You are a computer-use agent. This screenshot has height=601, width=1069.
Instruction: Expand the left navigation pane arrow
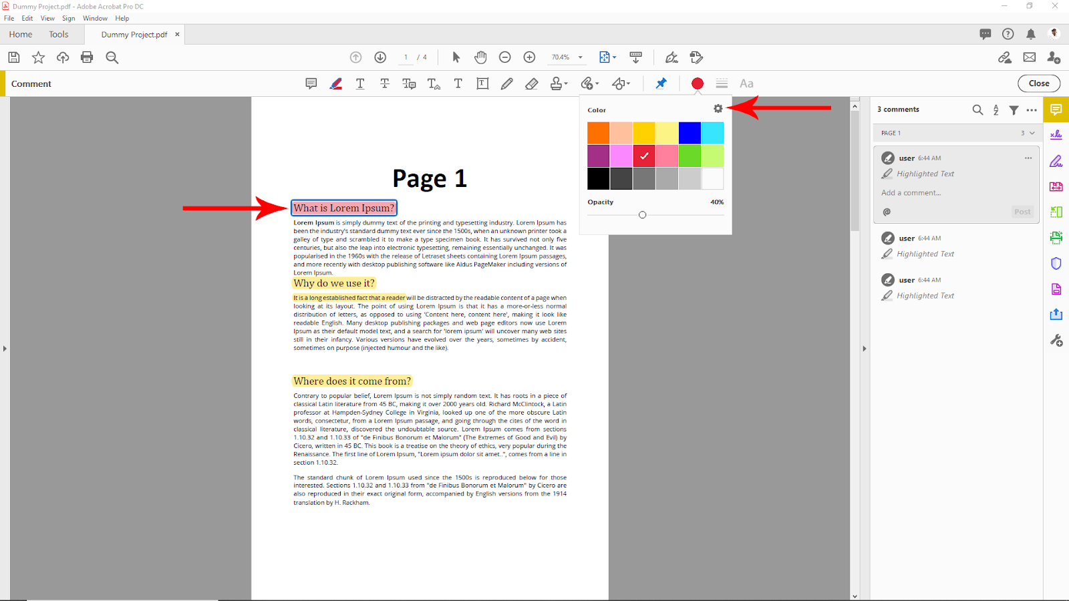click(5, 349)
